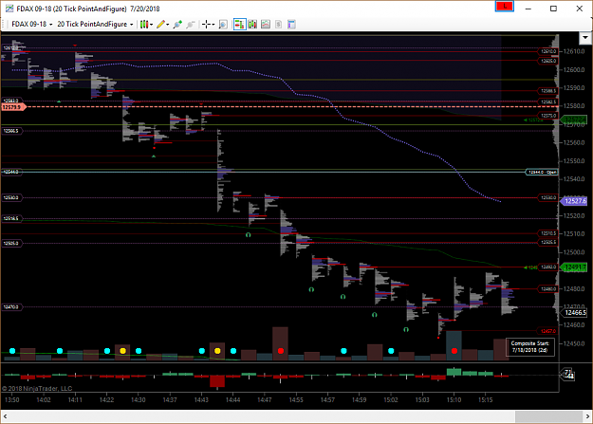Click the 12530.0 level label on left

coord(12,198)
